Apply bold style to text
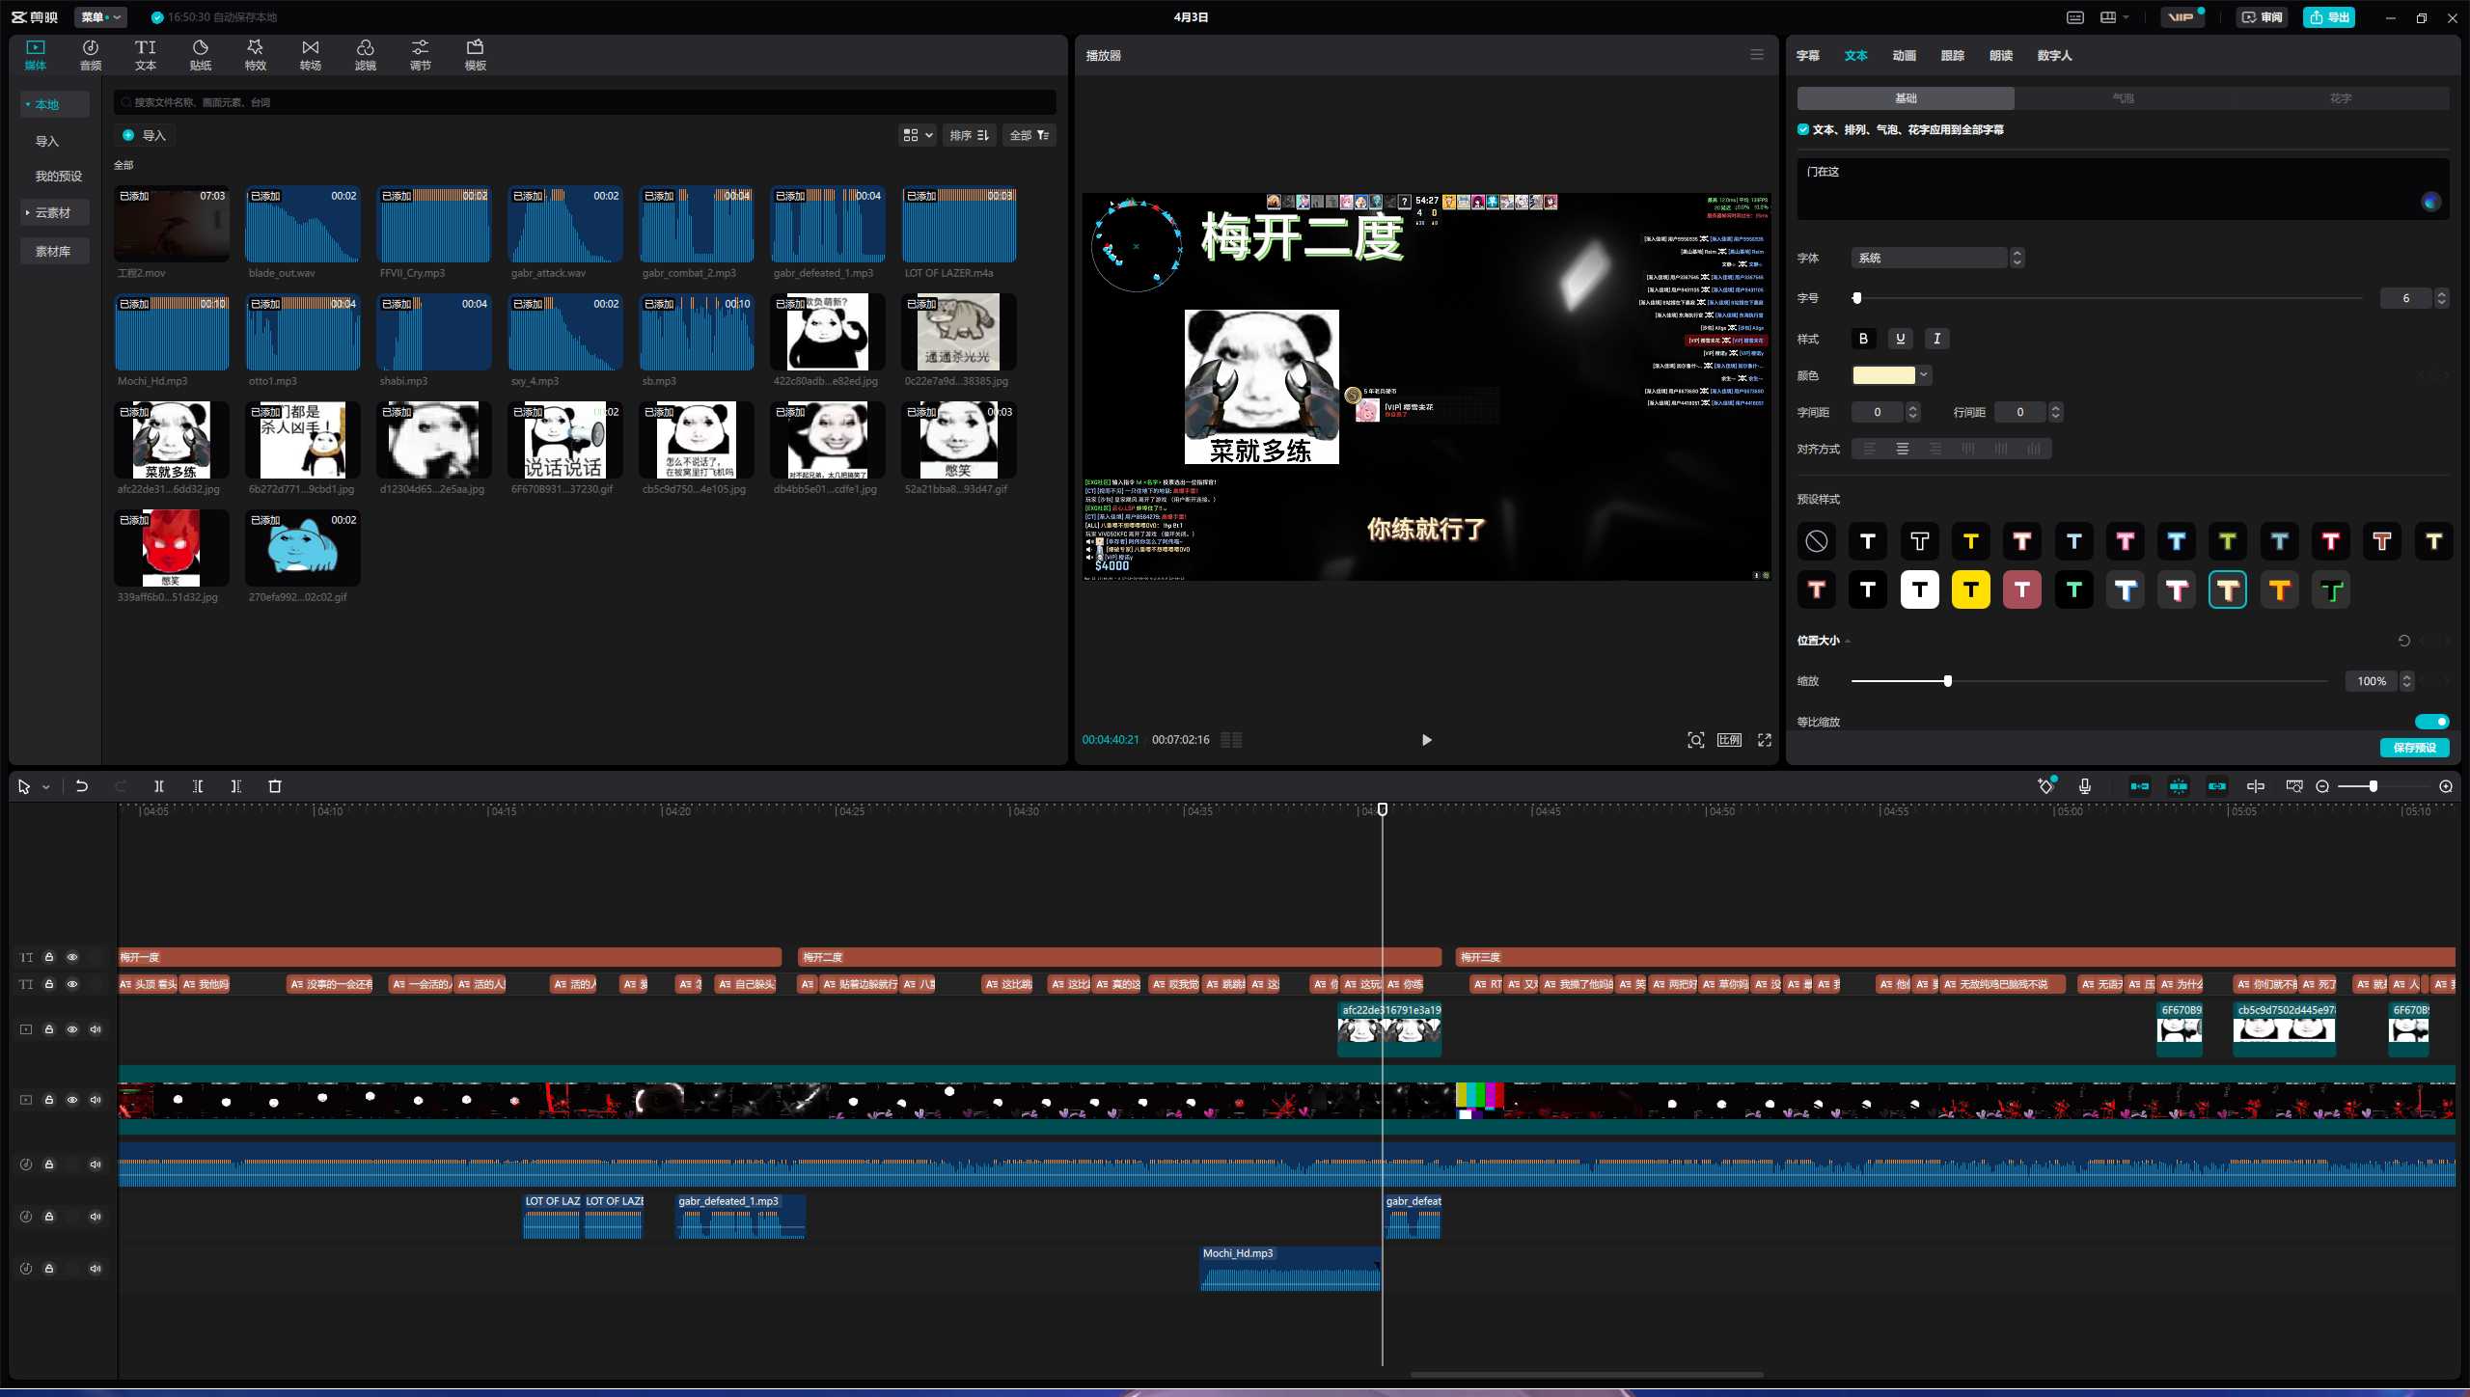The width and height of the screenshot is (2470, 1397). click(x=1863, y=339)
